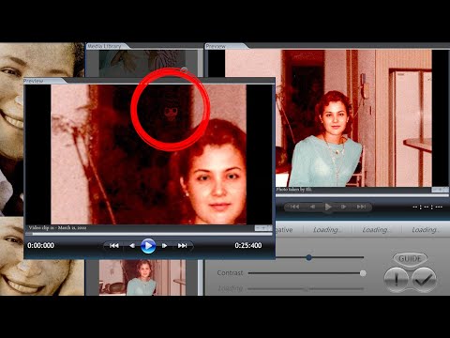Select the second Loading filter tab
This screenshot has width=450, height=338.
pos(375,230)
